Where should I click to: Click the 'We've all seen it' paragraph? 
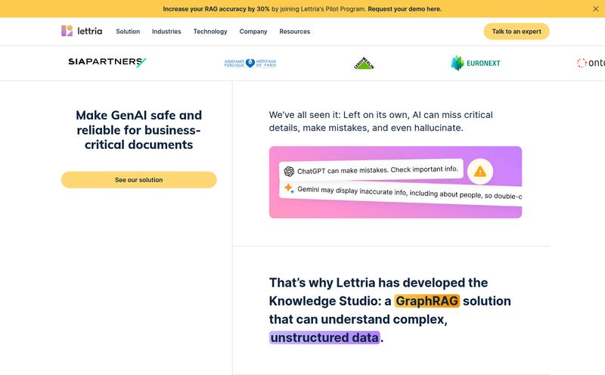[x=381, y=121]
